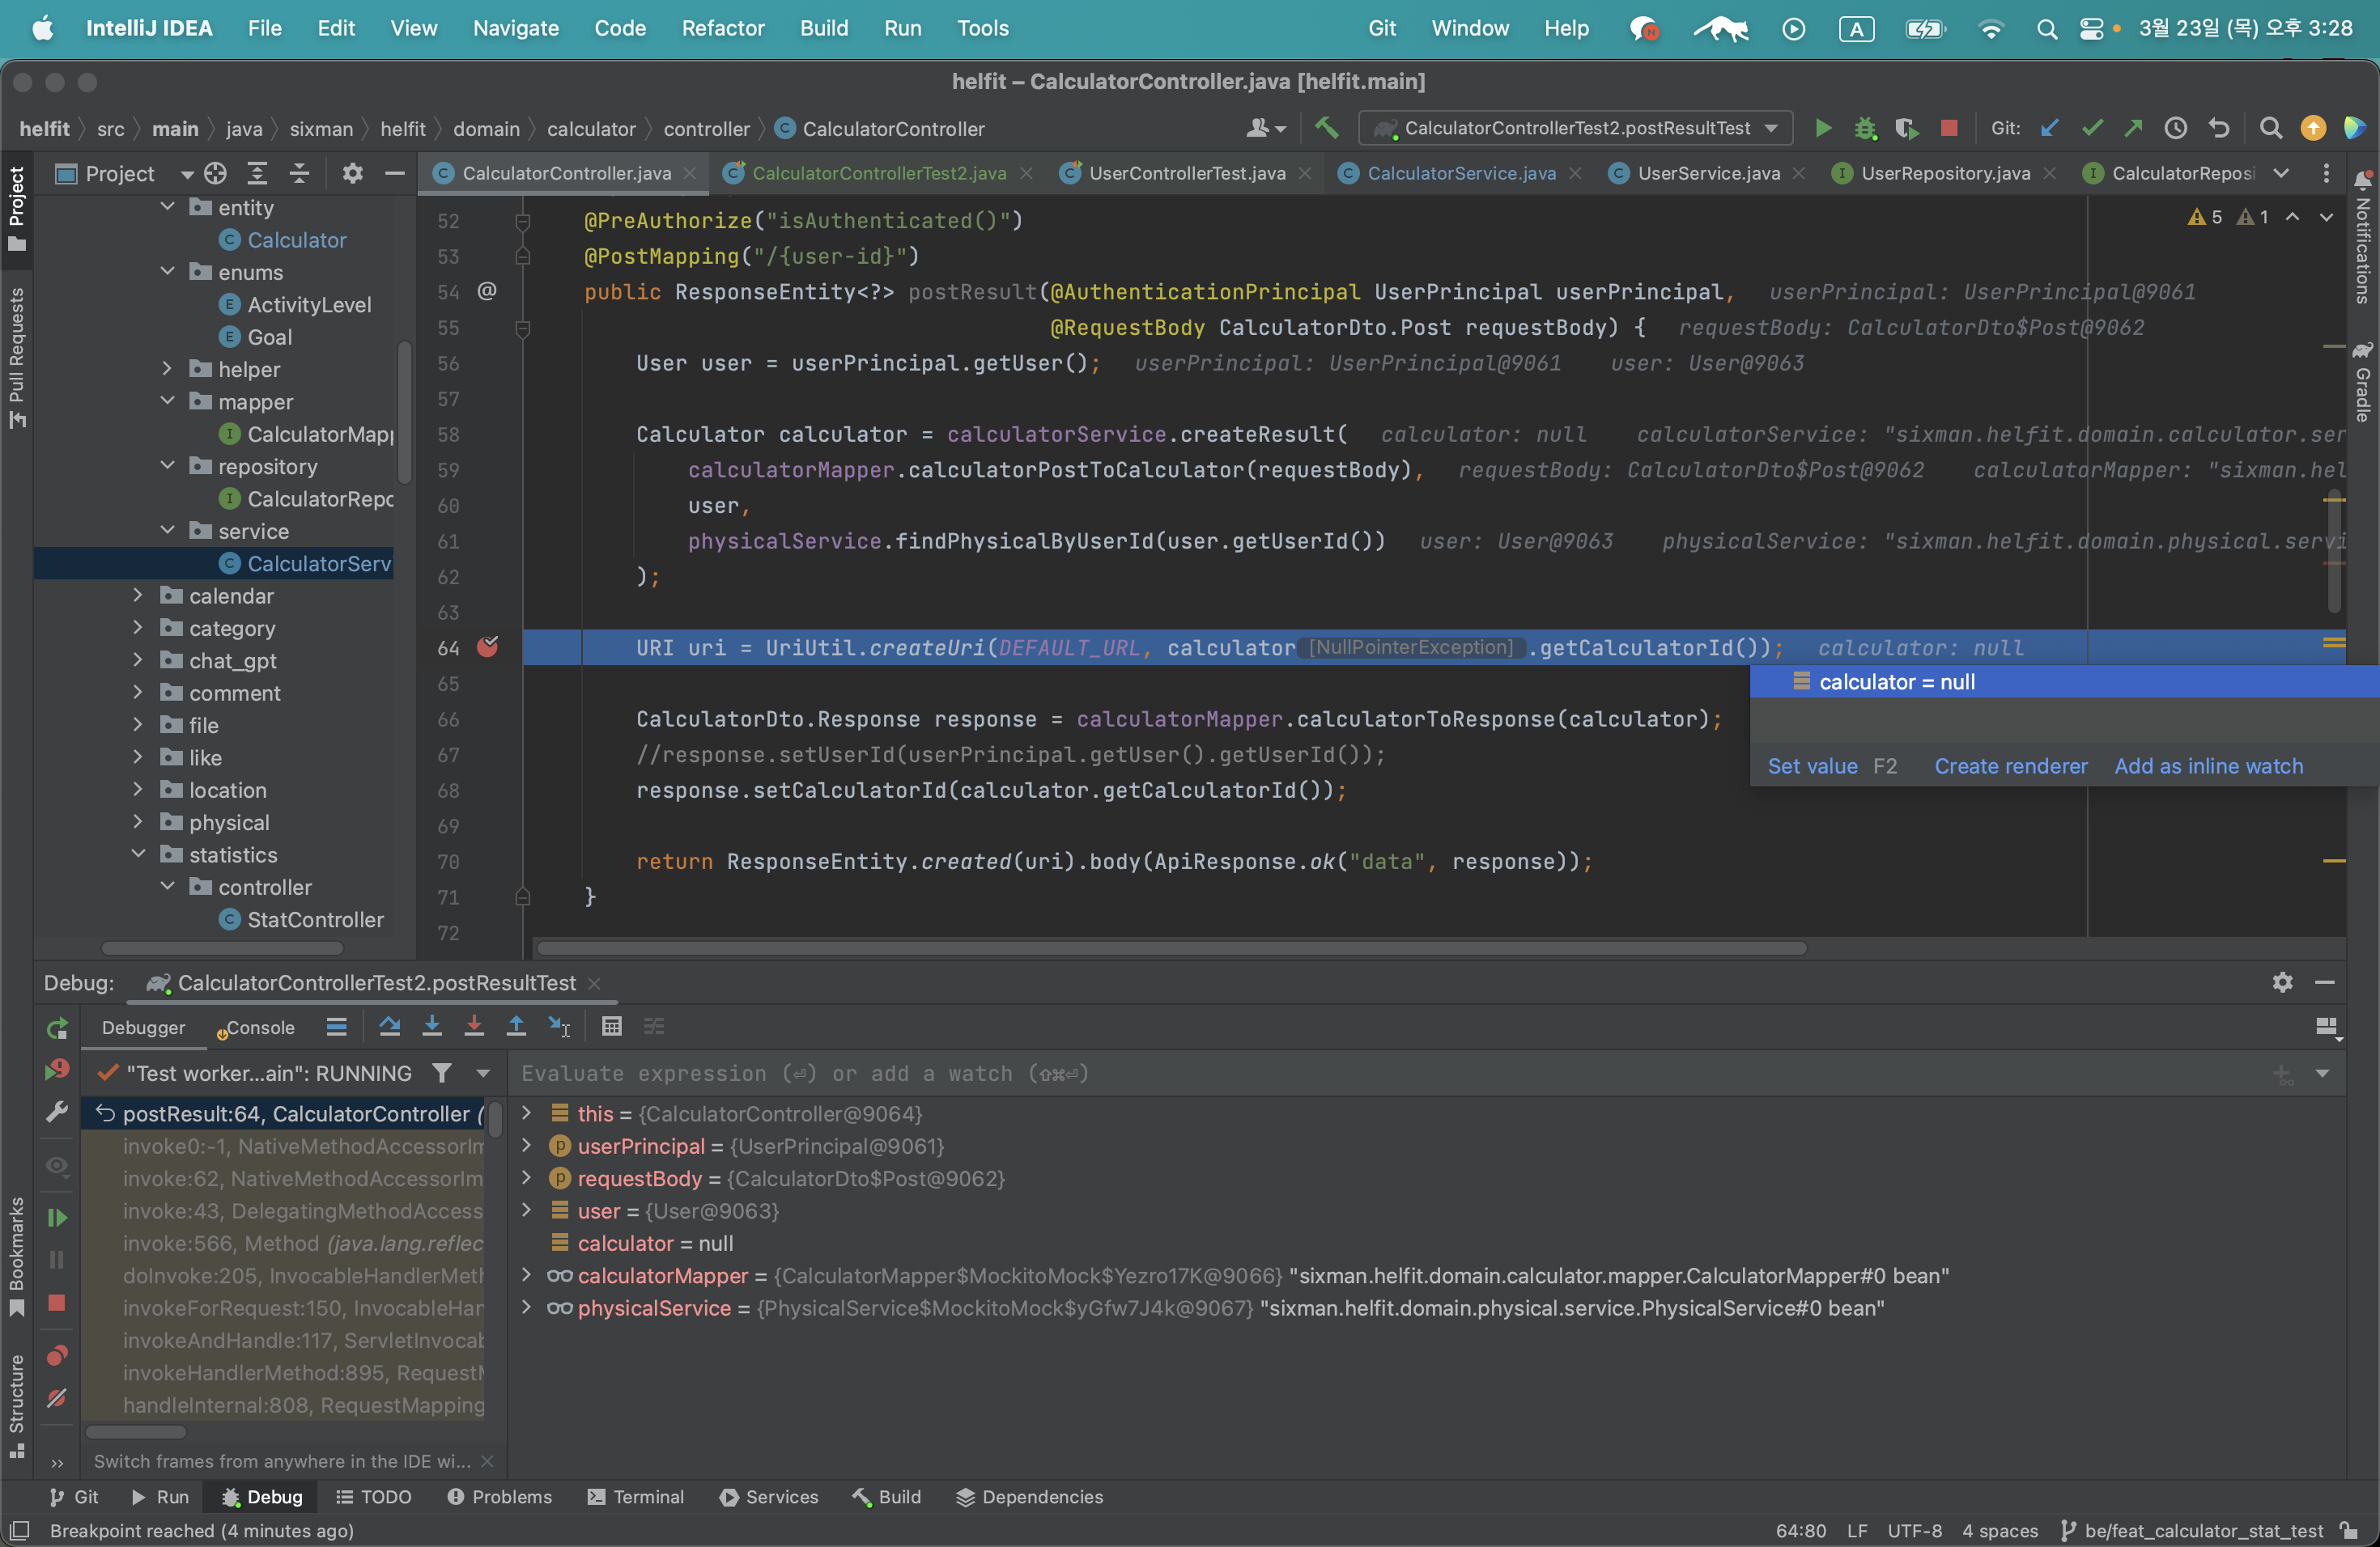Screen dimensions: 2380x1547
Task: Toggle the breakpoint on line 64
Action: 487,647
